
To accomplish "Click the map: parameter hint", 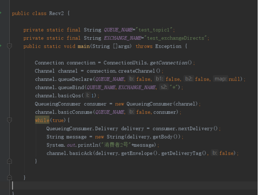I will [220, 79].
